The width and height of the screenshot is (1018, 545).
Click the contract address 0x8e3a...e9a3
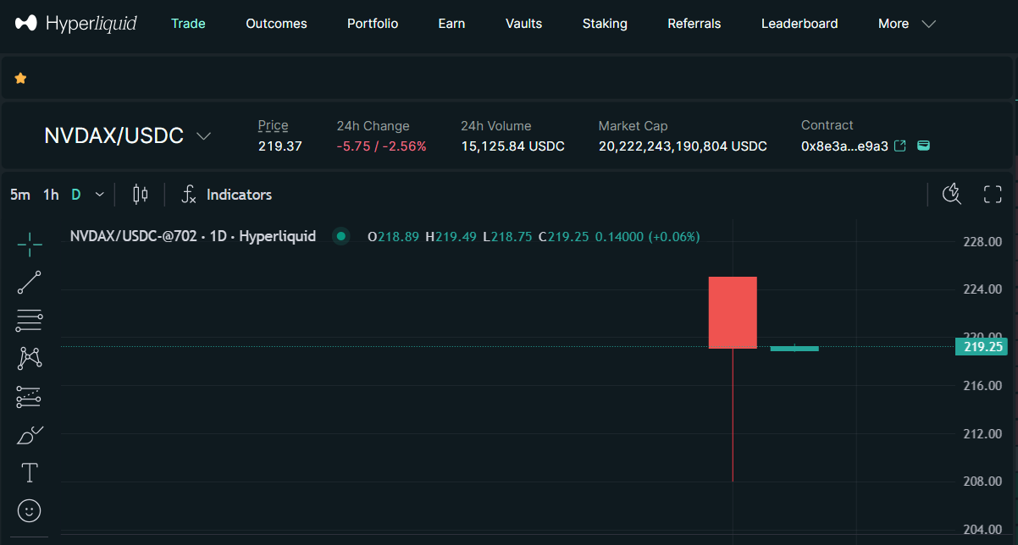(844, 146)
